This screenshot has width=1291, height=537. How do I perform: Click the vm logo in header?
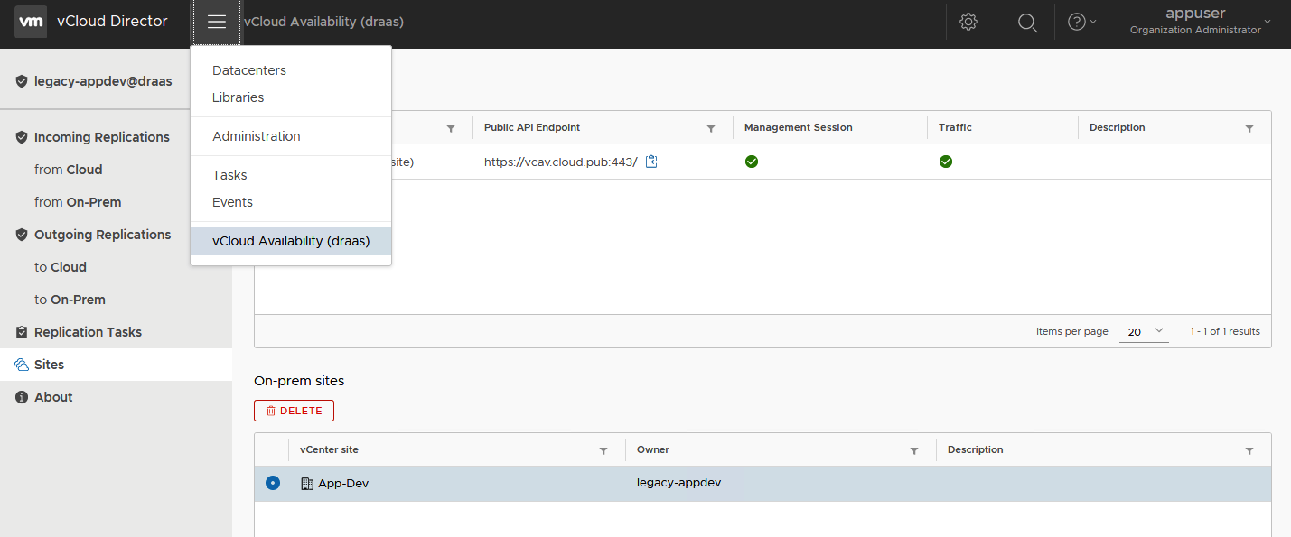[x=31, y=22]
